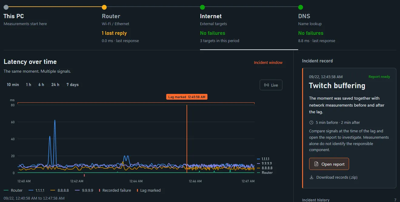The image size is (400, 202).
Task: Click the 62 ms blue latency spike
Action: click(x=55, y=121)
